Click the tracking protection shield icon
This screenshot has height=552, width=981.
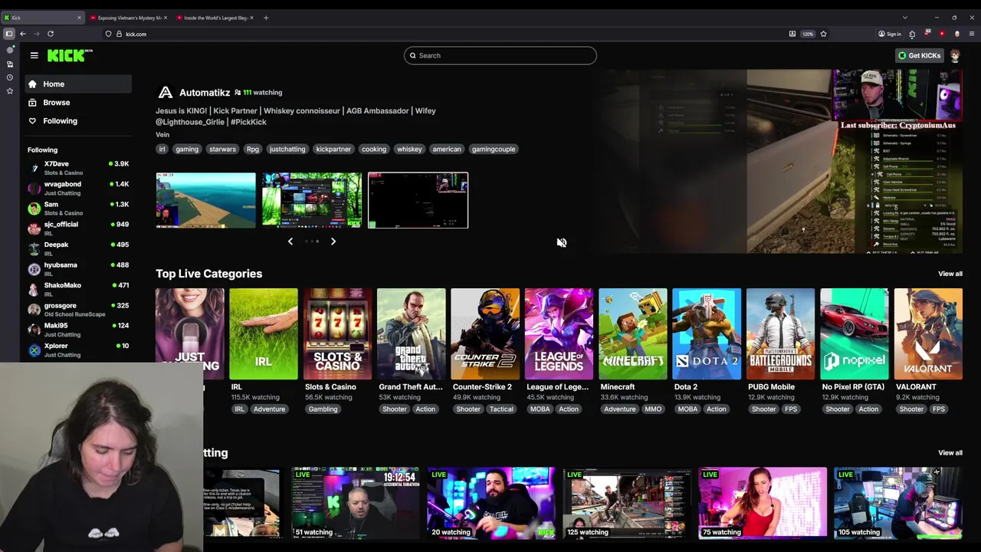(108, 34)
